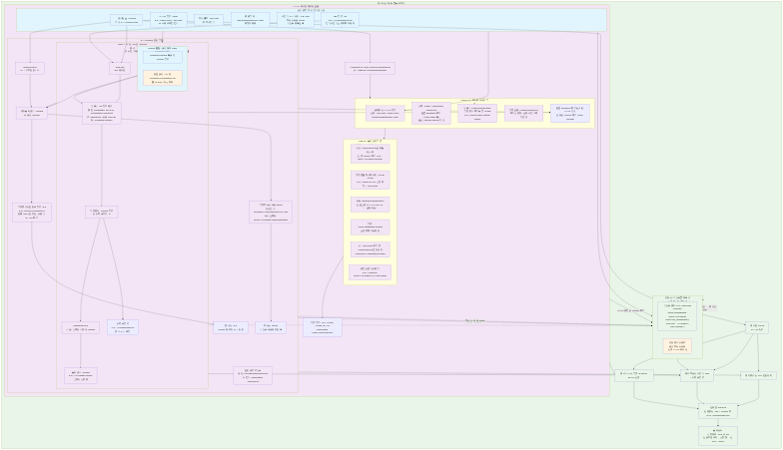783x450 pixels.
Task: Click the blue node above the orange node
Action: tap(162, 57)
